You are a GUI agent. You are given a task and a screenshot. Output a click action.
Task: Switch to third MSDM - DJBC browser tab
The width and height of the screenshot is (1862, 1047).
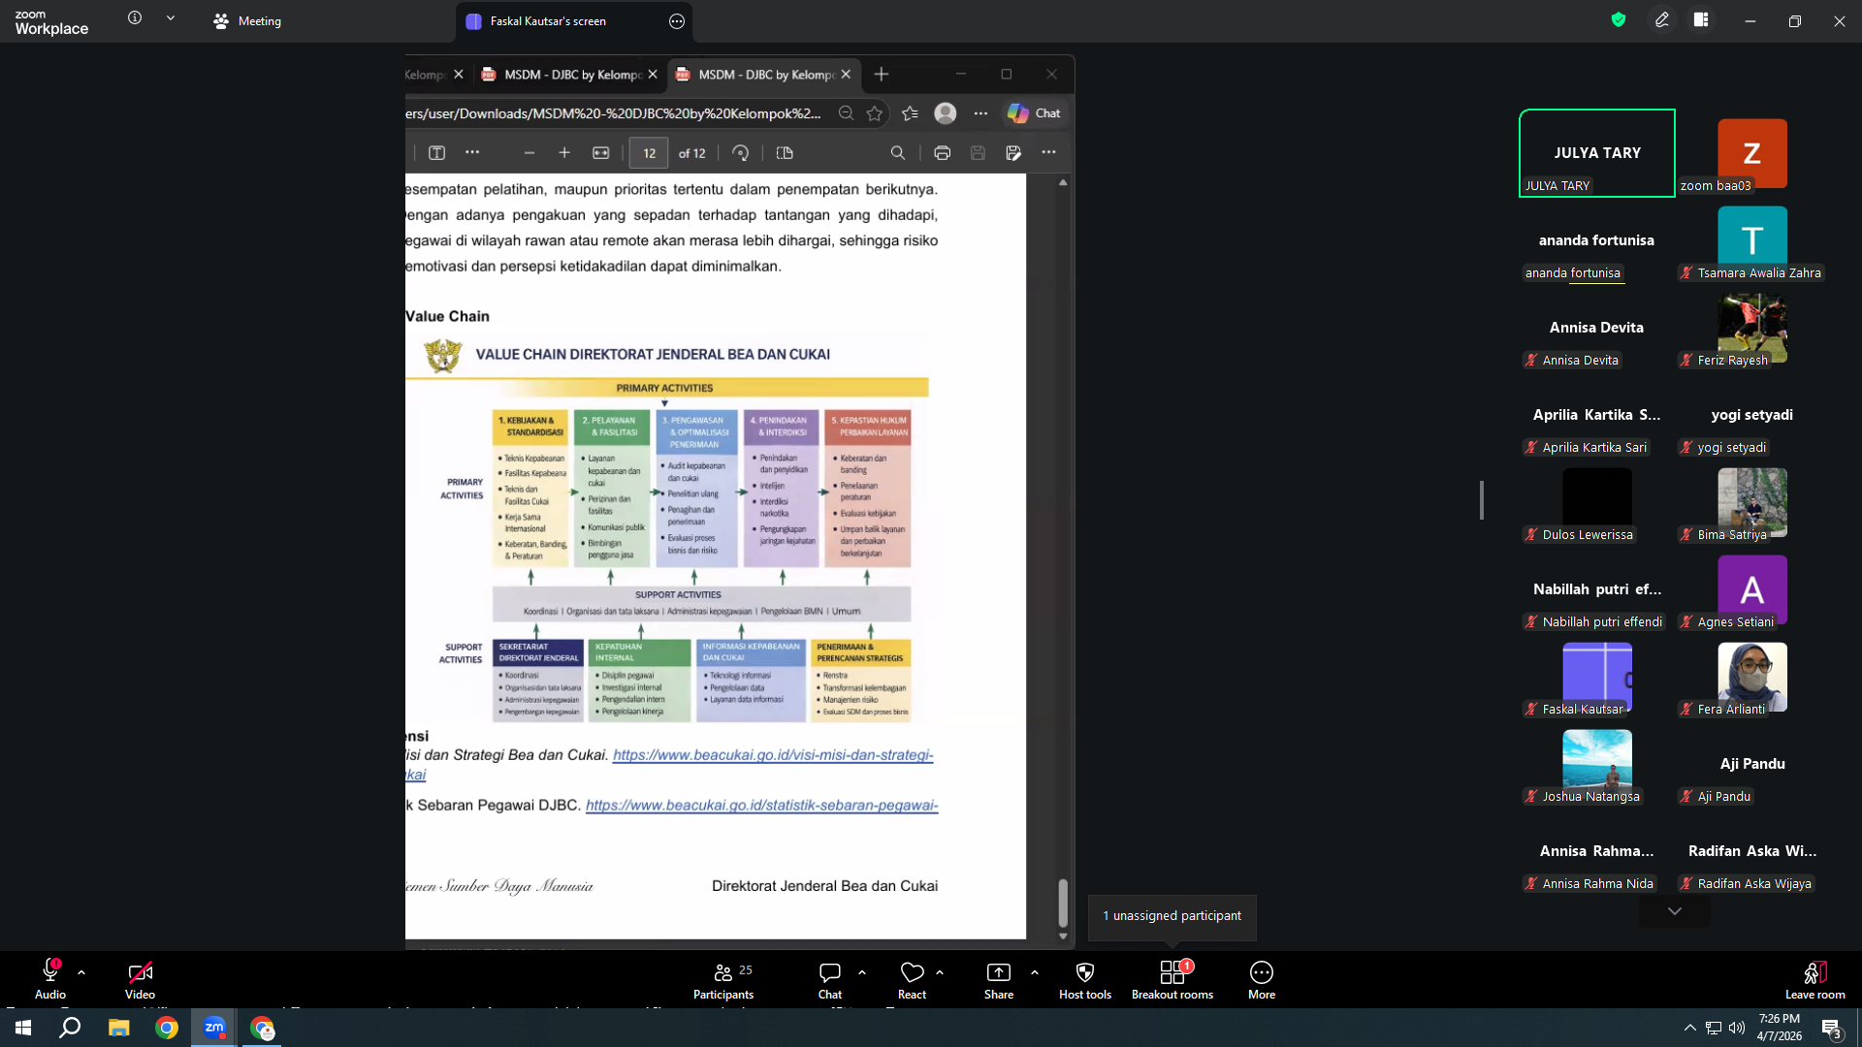[x=766, y=75]
